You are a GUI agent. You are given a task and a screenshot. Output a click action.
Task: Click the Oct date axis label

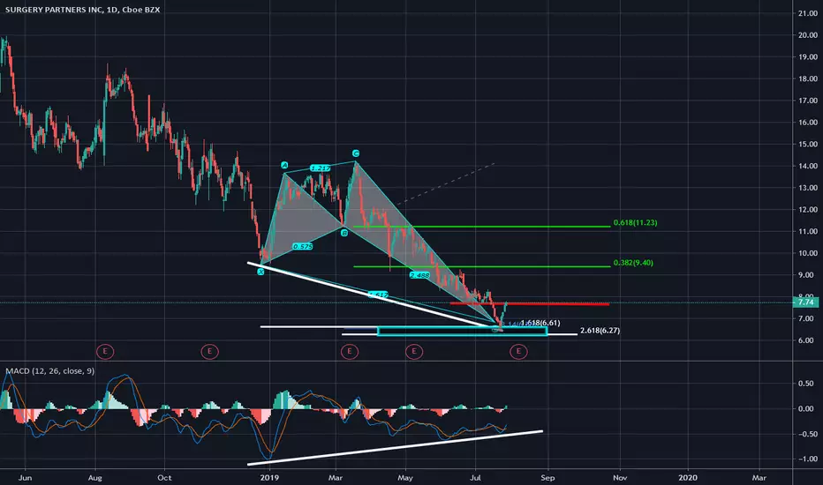[x=164, y=478]
